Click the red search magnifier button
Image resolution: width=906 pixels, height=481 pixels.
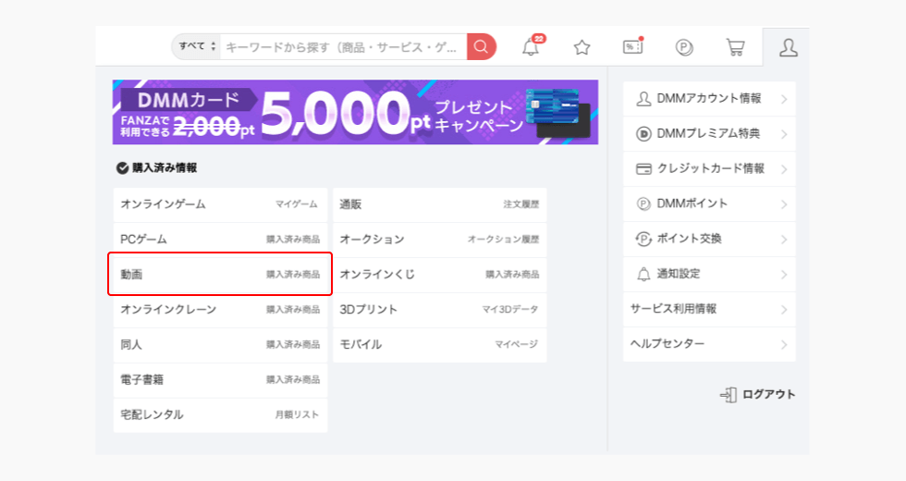click(x=481, y=46)
